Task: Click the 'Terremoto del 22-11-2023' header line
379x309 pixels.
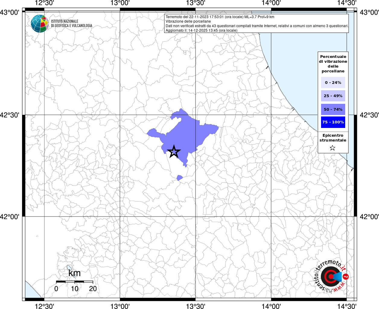Action: [220, 17]
